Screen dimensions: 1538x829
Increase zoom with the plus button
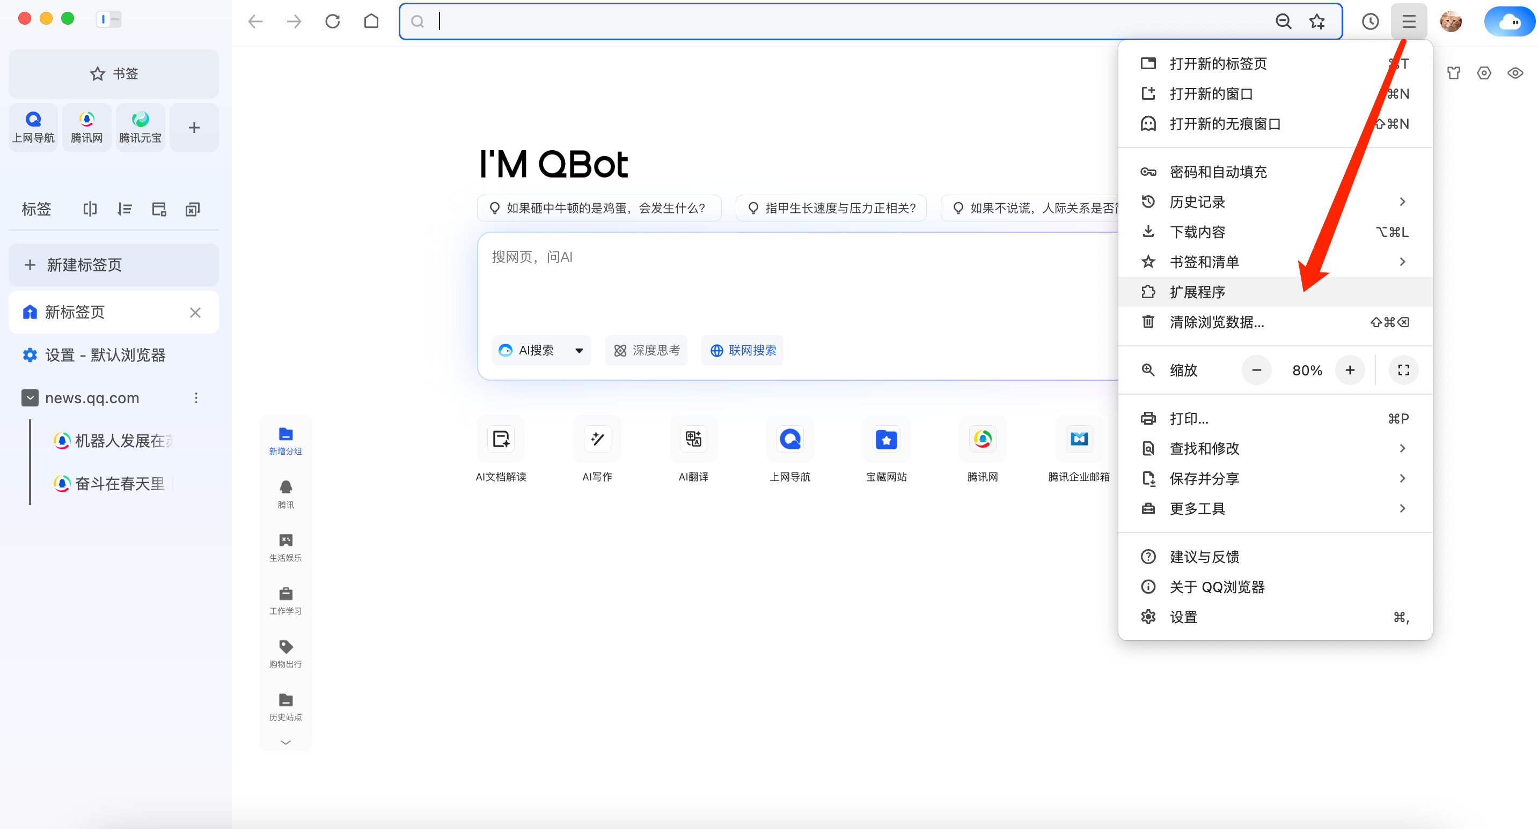[x=1350, y=371]
